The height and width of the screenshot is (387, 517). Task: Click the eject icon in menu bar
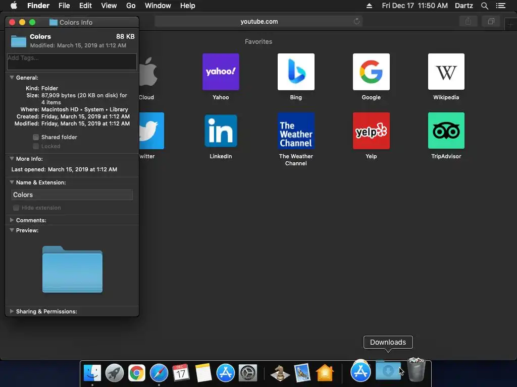[x=369, y=6]
